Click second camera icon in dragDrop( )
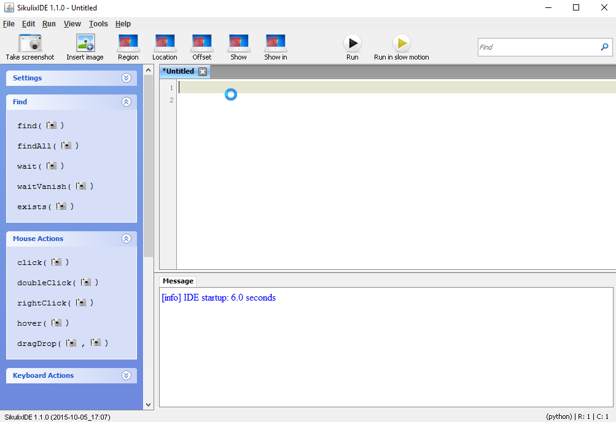The height and width of the screenshot is (422, 616). [95, 343]
